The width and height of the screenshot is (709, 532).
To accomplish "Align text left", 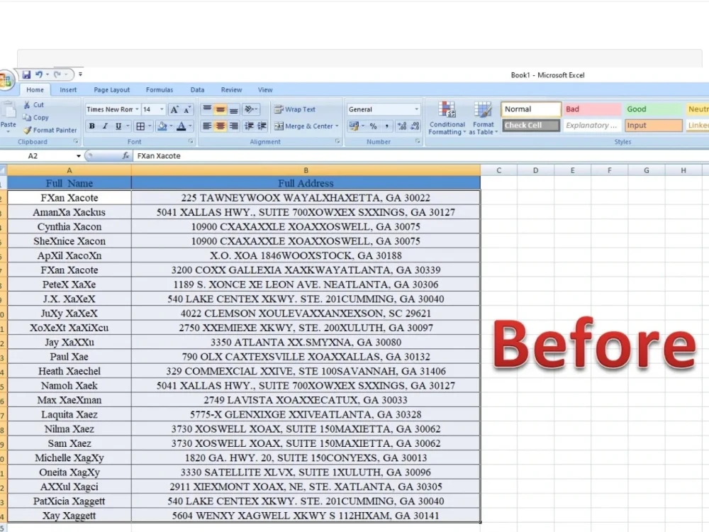I will (207, 126).
